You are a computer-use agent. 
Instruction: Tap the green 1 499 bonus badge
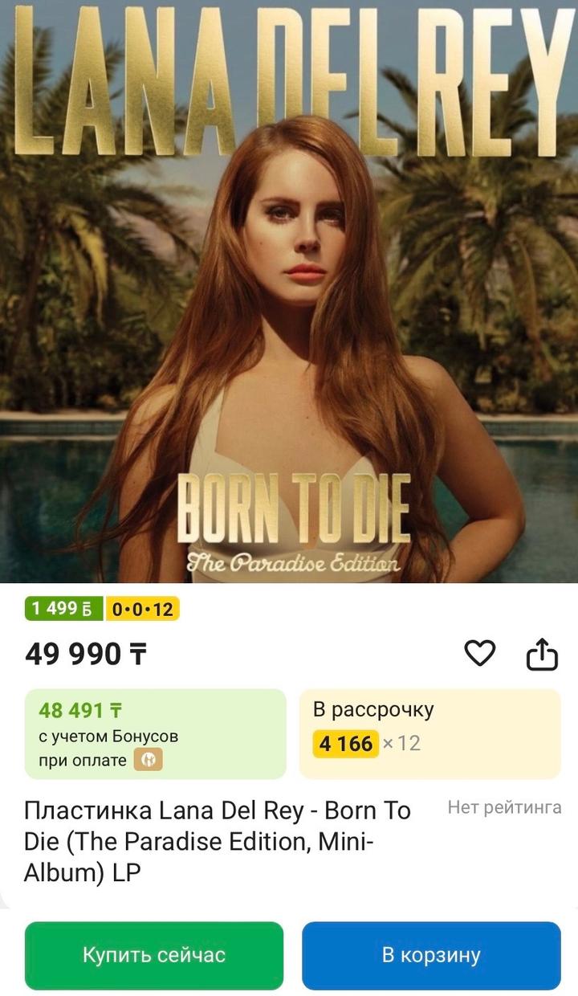click(x=64, y=609)
